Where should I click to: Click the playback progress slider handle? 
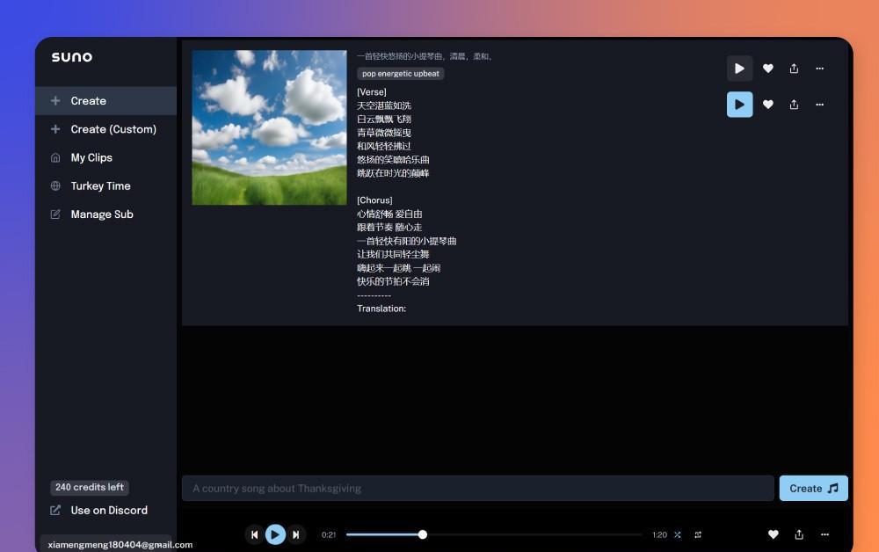[423, 534]
